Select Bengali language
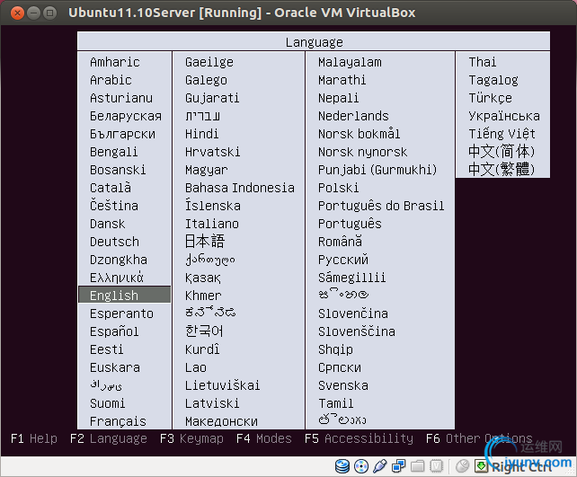This screenshot has width=577, height=477. (x=114, y=152)
